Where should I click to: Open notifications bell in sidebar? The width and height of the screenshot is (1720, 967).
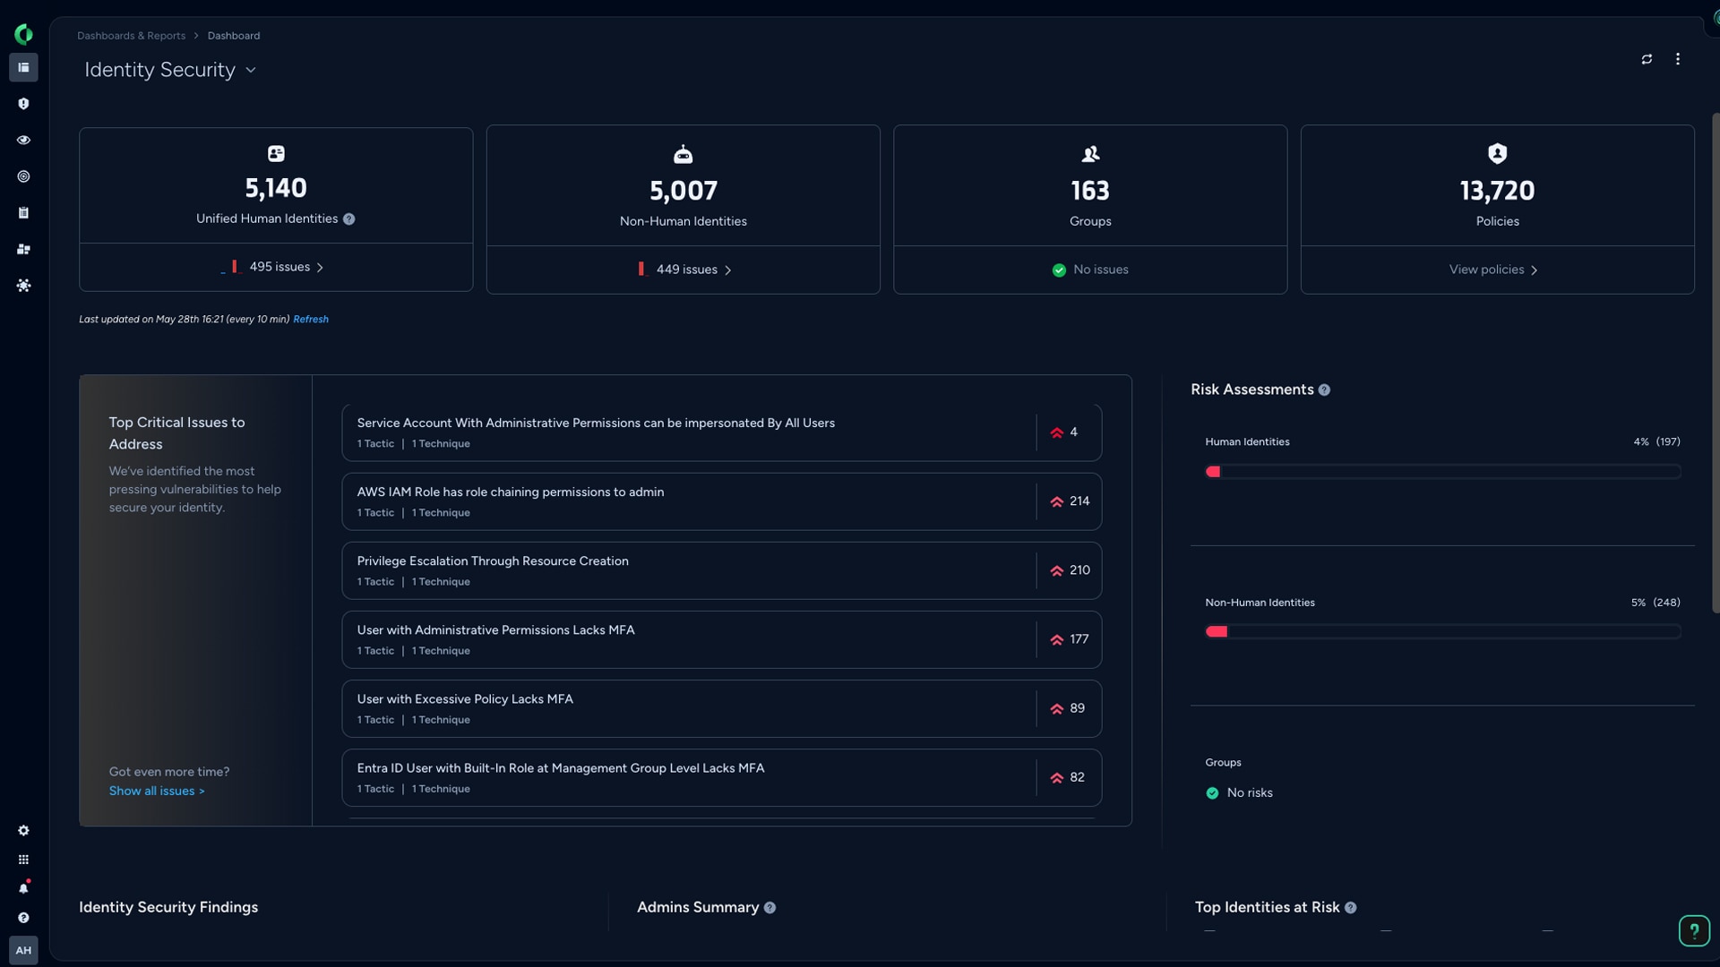(23, 888)
